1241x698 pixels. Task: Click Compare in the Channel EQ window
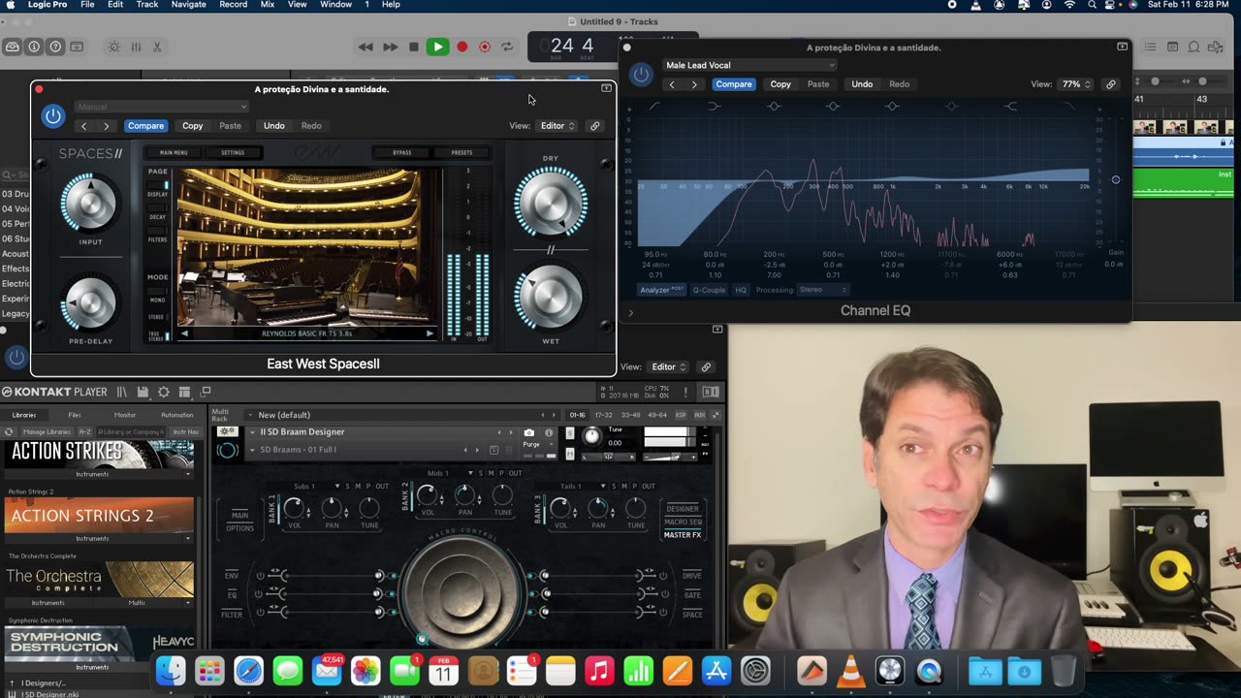(734, 84)
